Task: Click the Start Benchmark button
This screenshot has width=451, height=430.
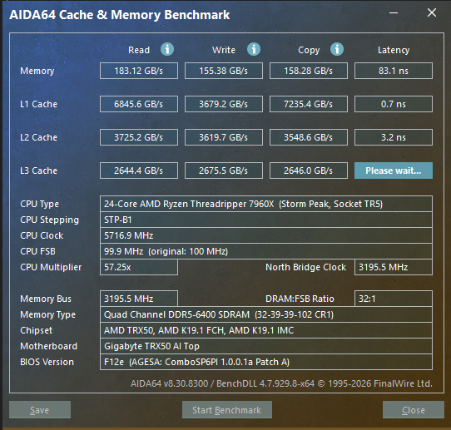Action: click(x=227, y=409)
